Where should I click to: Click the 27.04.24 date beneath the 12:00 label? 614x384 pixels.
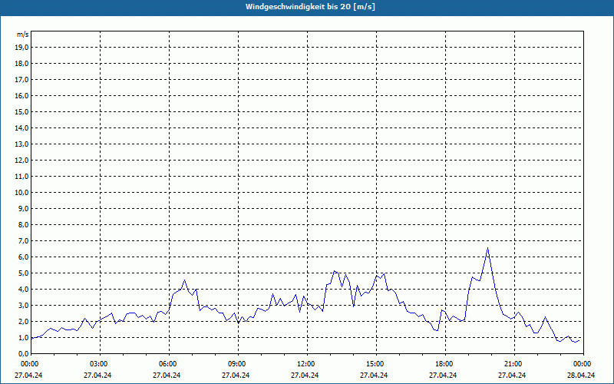306,376
